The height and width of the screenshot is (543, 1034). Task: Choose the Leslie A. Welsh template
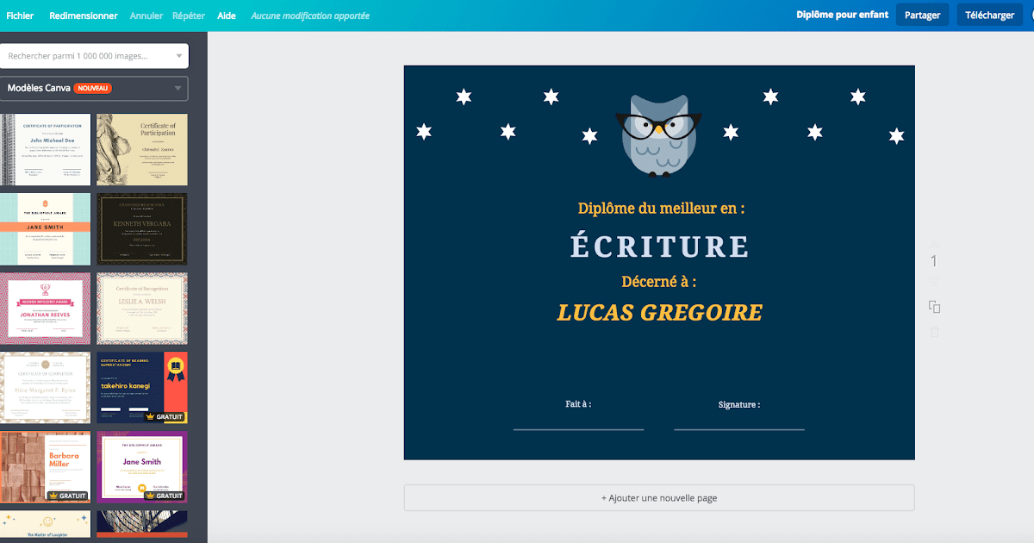tap(142, 309)
